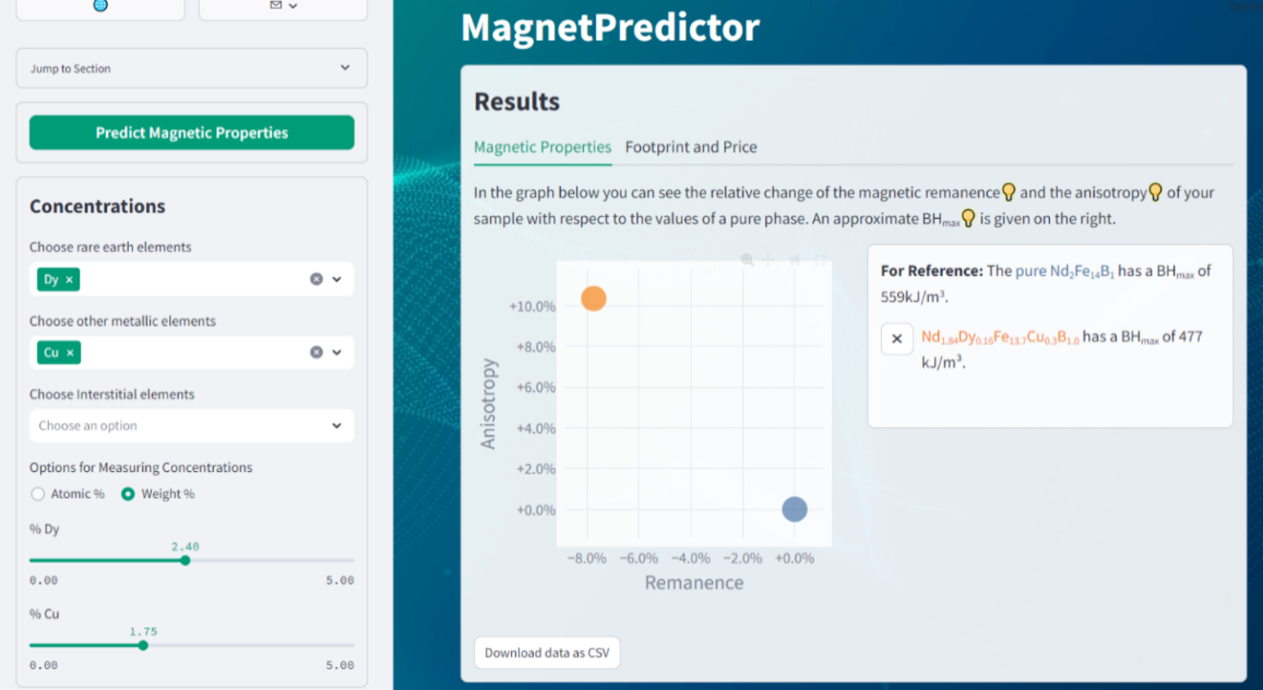1263x690 pixels.
Task: Expand the interstitial elements dropdown
Action: [x=336, y=426]
